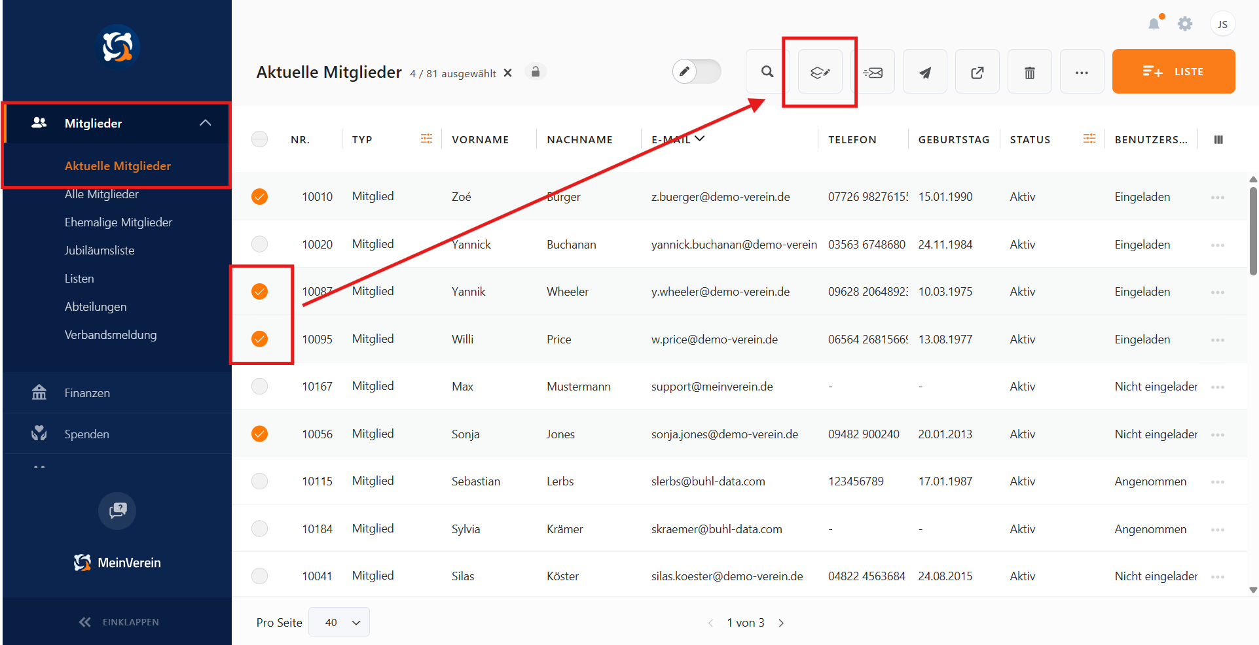
Task: Open the E-Mail column sort dropdown
Action: (699, 139)
